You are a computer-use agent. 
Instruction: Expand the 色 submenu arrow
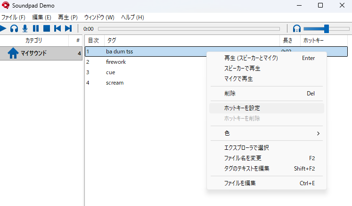pyautogui.click(x=318, y=134)
